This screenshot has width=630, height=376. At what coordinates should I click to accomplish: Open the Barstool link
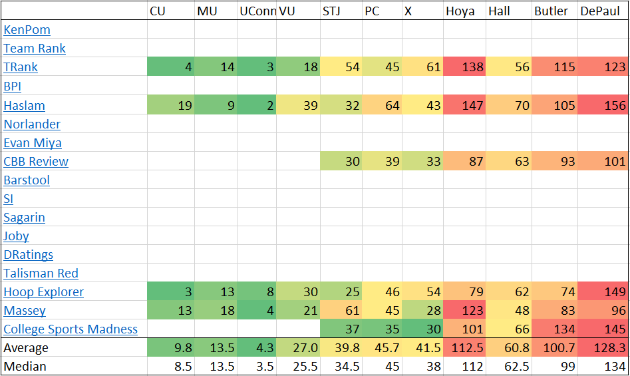pyautogui.click(x=27, y=180)
